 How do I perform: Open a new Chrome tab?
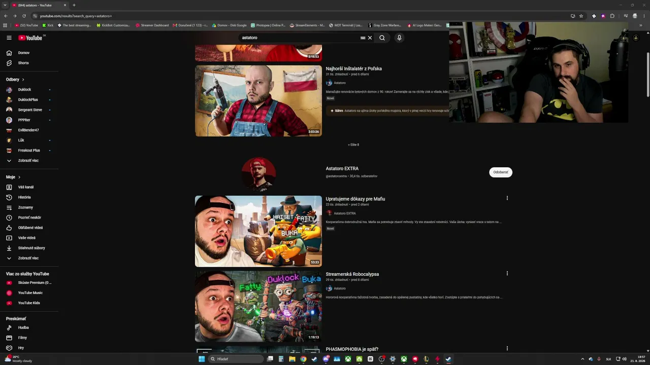[x=74, y=5]
